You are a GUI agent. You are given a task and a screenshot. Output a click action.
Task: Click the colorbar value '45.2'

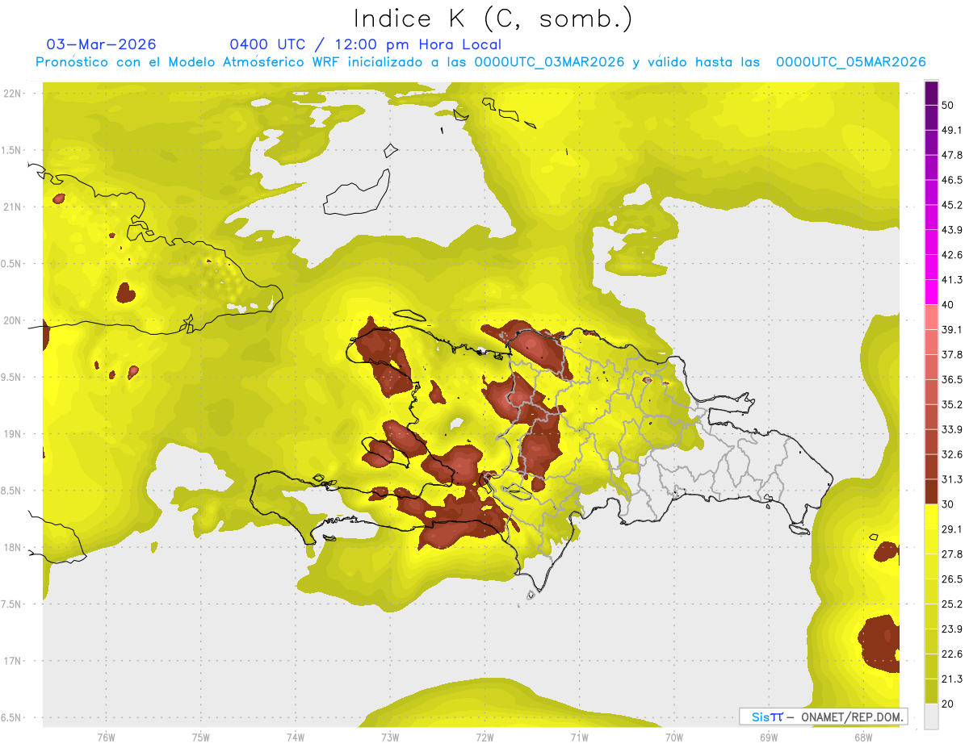pos(953,205)
